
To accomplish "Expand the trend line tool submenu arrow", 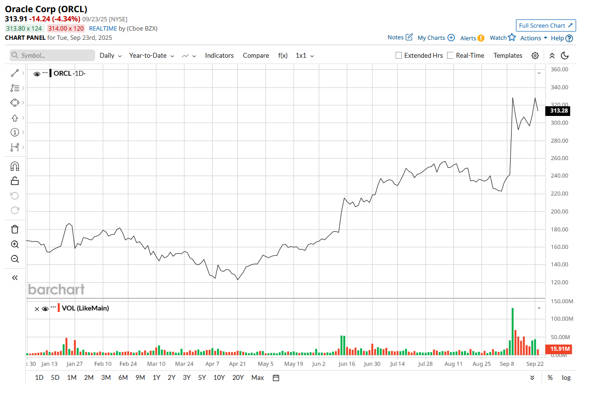I will coord(23,73).
